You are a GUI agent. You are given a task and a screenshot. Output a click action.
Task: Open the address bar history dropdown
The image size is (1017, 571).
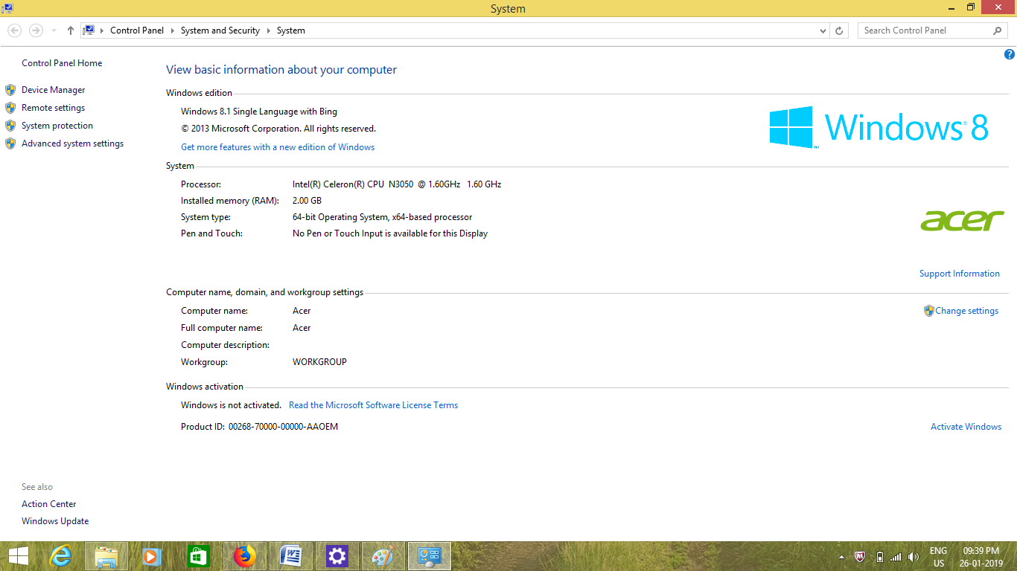pos(823,30)
